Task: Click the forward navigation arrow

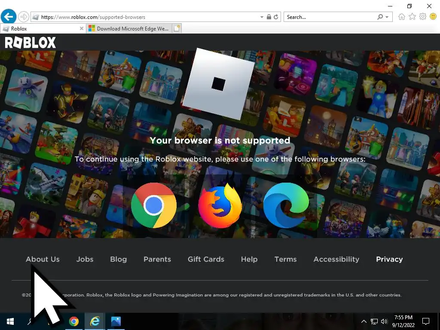Action: (x=24, y=17)
